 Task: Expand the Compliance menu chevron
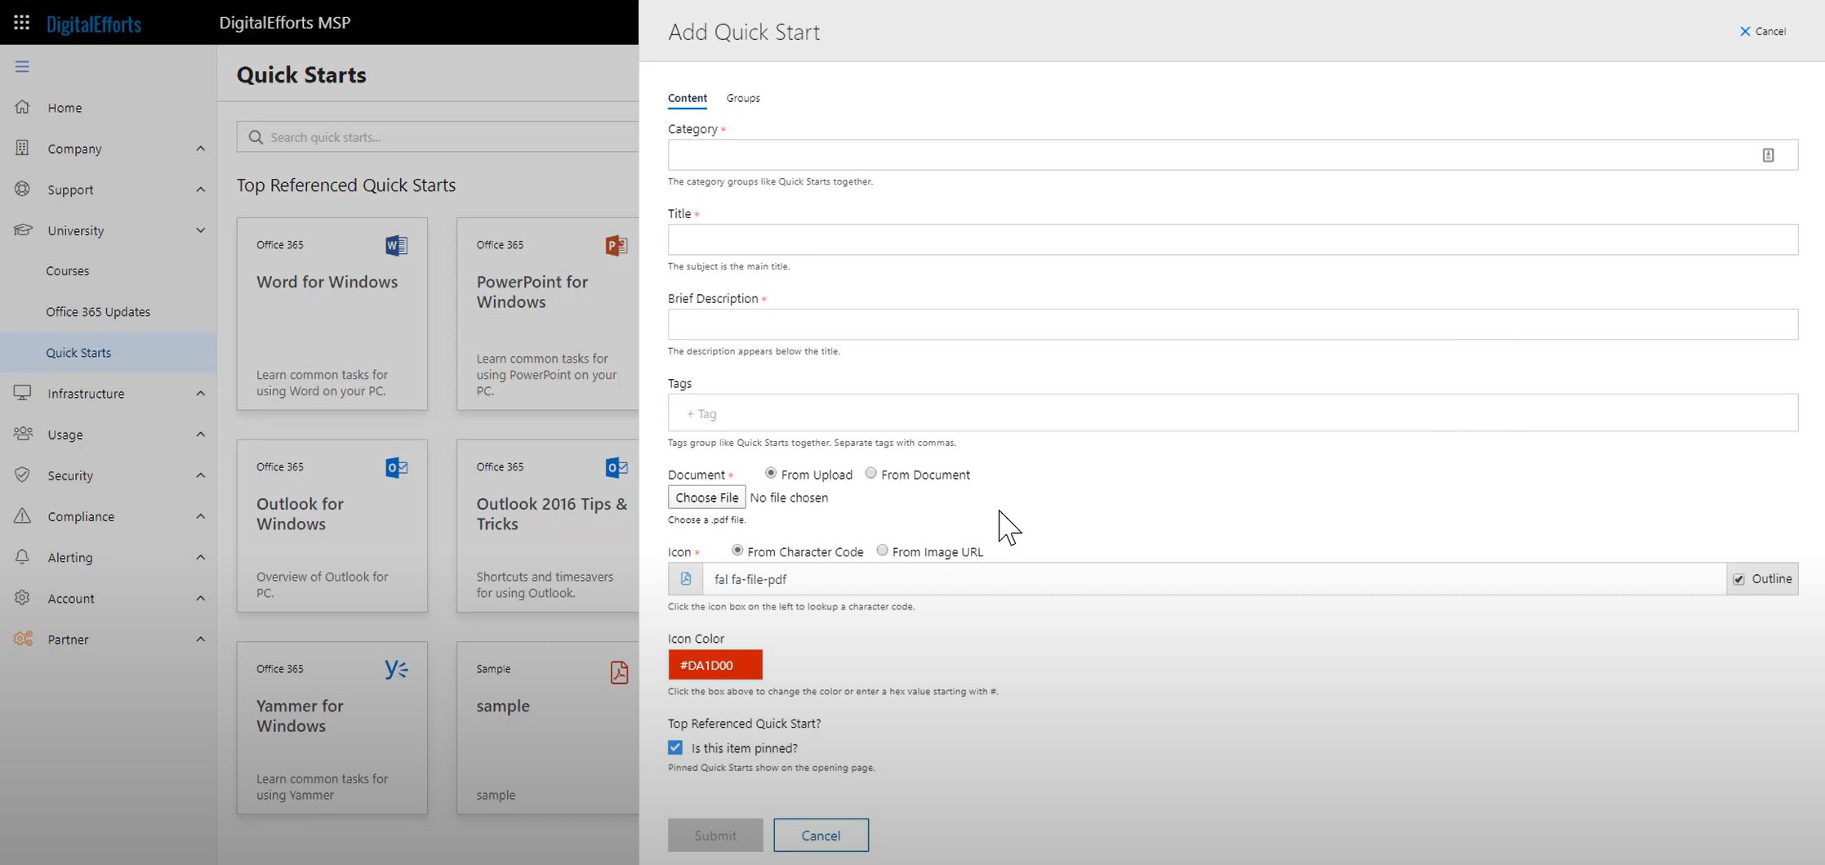point(200,516)
